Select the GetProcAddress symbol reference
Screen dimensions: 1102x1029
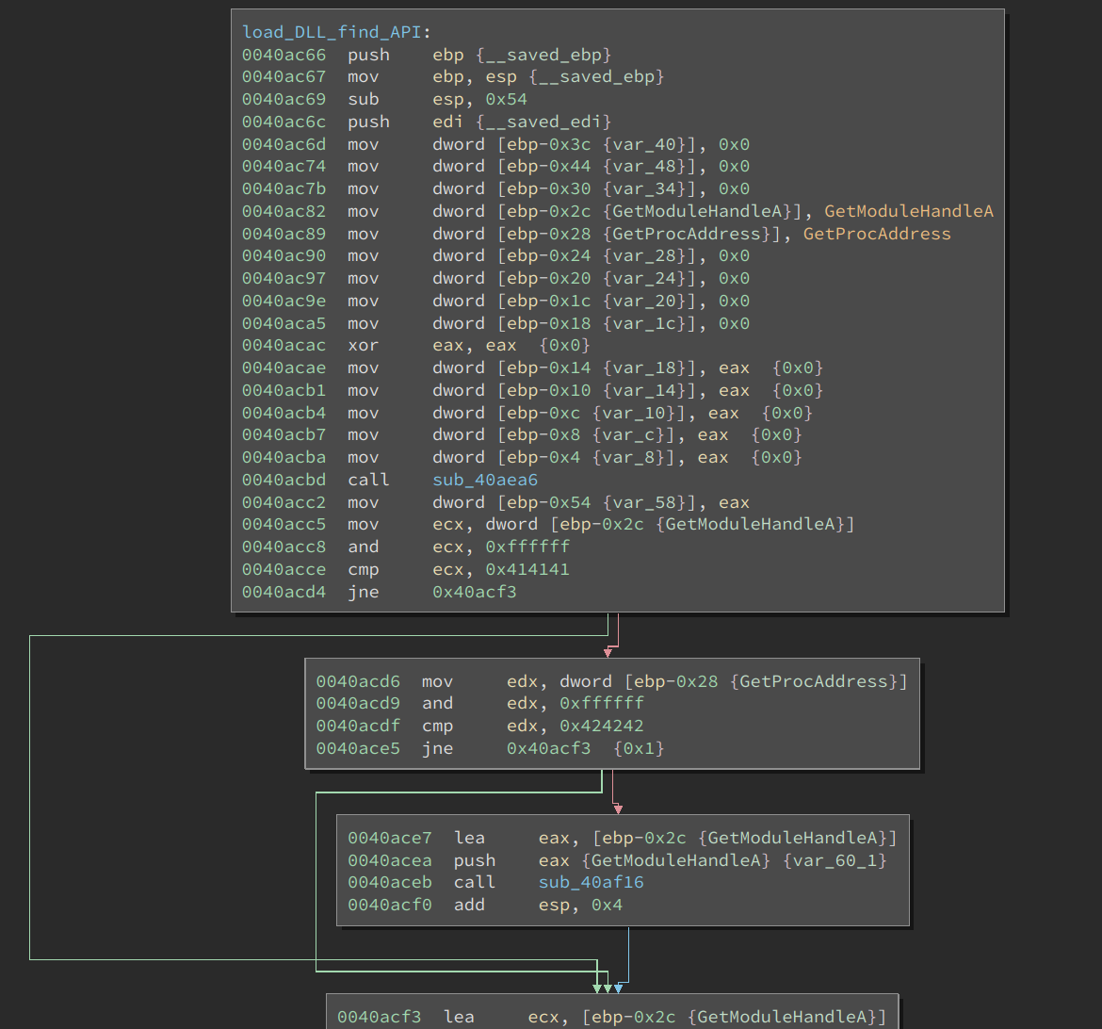[x=877, y=233]
